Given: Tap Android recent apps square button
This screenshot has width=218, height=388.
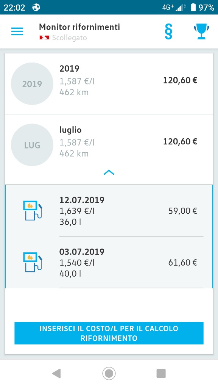Looking at the screenshot, I should (161, 373).
